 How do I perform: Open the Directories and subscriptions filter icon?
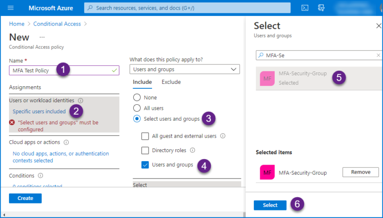(321, 8)
